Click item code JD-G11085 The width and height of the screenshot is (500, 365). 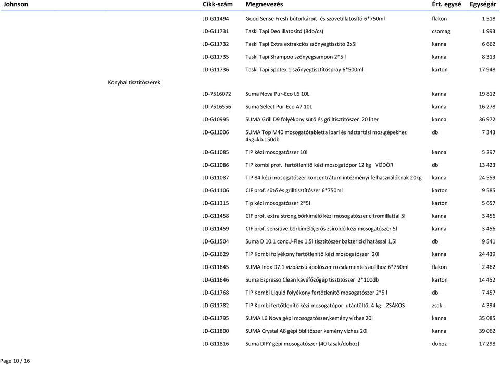click(x=216, y=152)
